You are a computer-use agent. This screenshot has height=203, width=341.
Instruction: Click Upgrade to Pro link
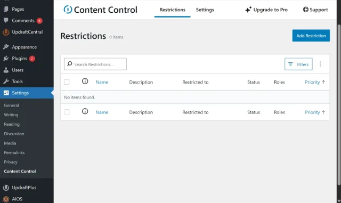(x=266, y=10)
